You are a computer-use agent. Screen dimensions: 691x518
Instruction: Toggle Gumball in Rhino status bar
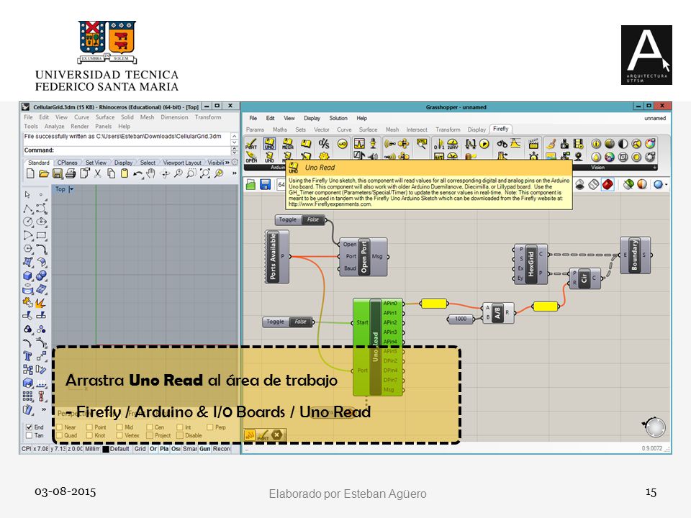coord(205,449)
